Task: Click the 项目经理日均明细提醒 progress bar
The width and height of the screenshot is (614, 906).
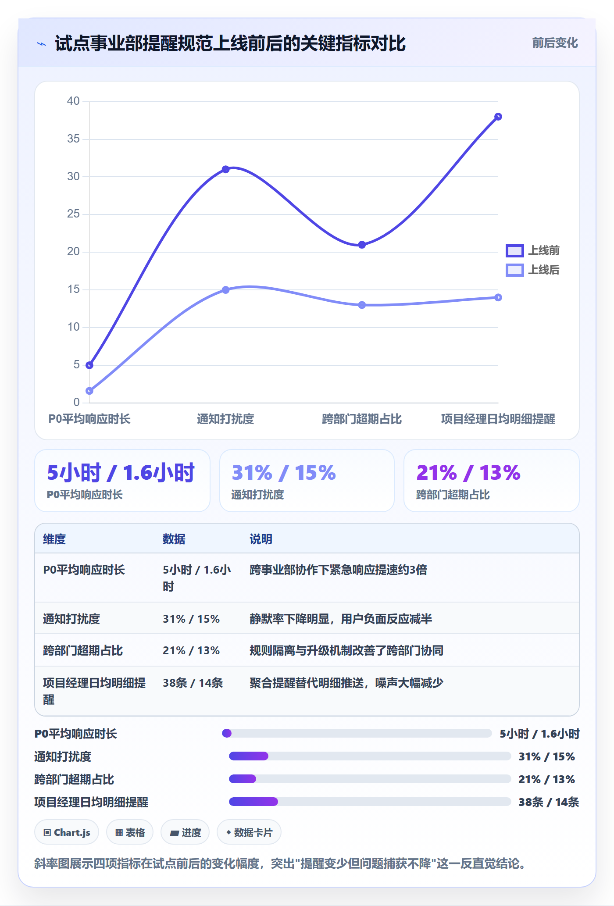Action: click(370, 802)
